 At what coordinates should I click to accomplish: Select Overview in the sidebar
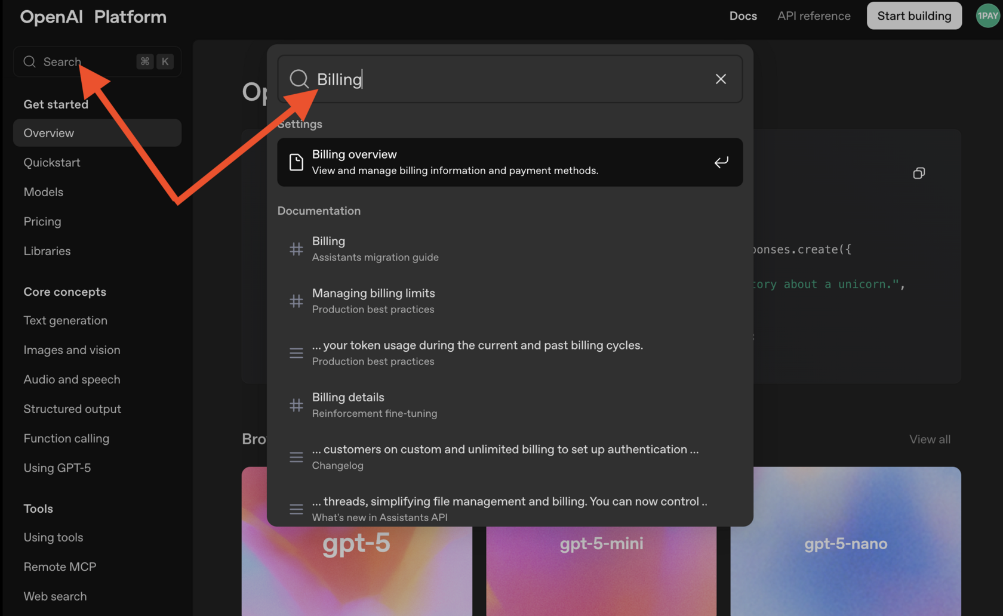(x=97, y=133)
